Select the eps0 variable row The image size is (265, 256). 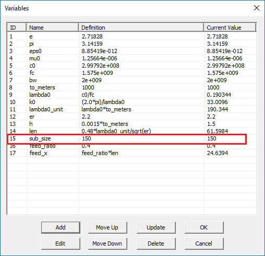132,51
